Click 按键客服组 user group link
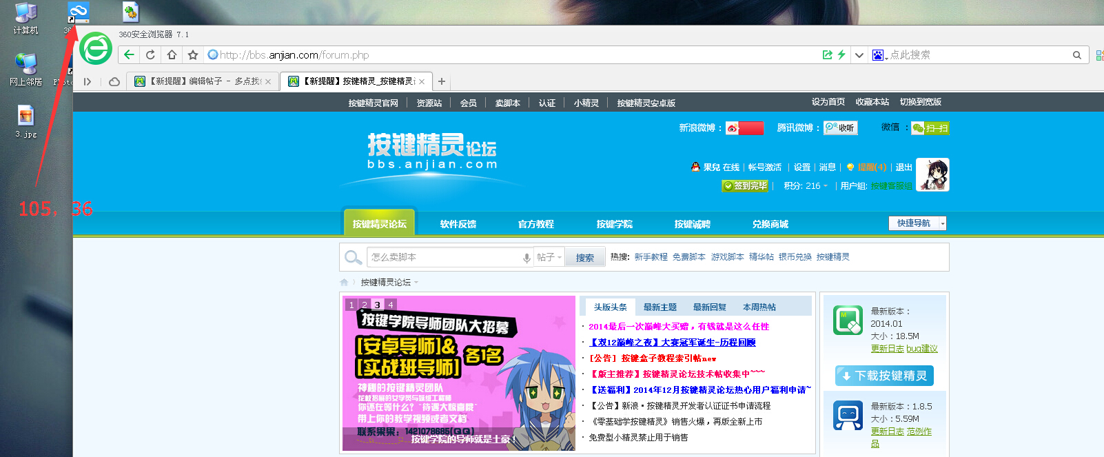The height and width of the screenshot is (457, 1104). click(891, 185)
